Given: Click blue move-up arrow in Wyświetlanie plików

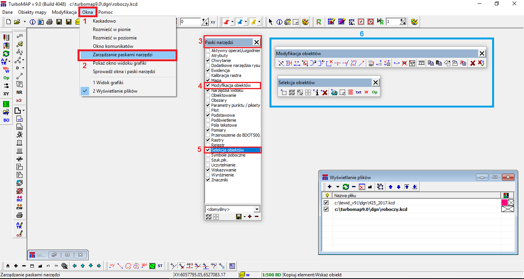Looking at the screenshot, I should click(391, 187).
